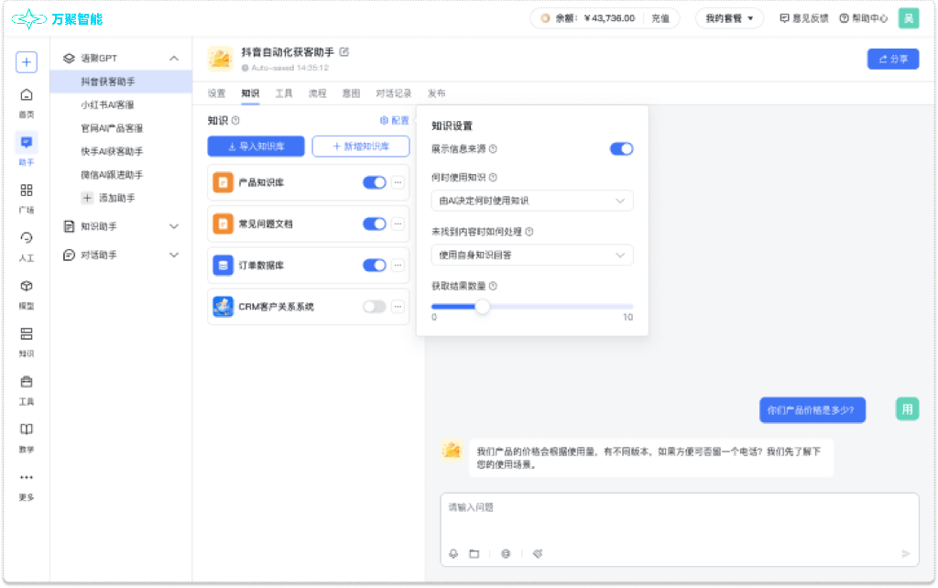Screen dimensions: 938x588
Task: Switch to 工具 tab
Action: pos(284,93)
